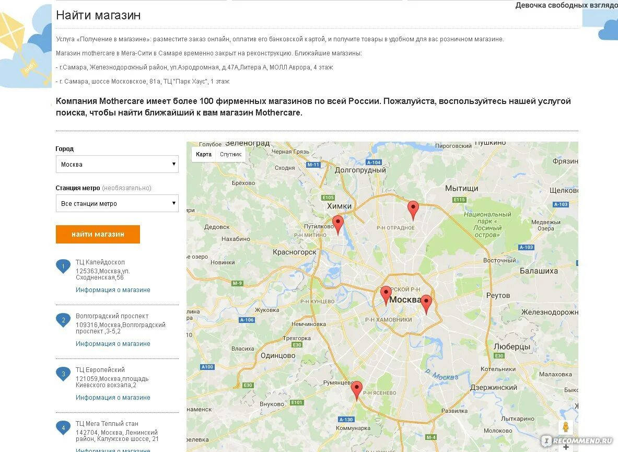The image size is (618, 452).
Task: Click the Люберцы label on the map
Action: coord(512,347)
